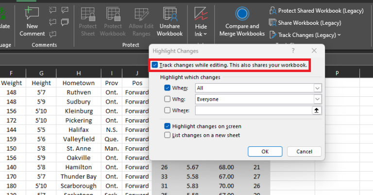Click the cell containing Kleinburg
The height and width of the screenshot is (195, 373).
[x=79, y=111]
